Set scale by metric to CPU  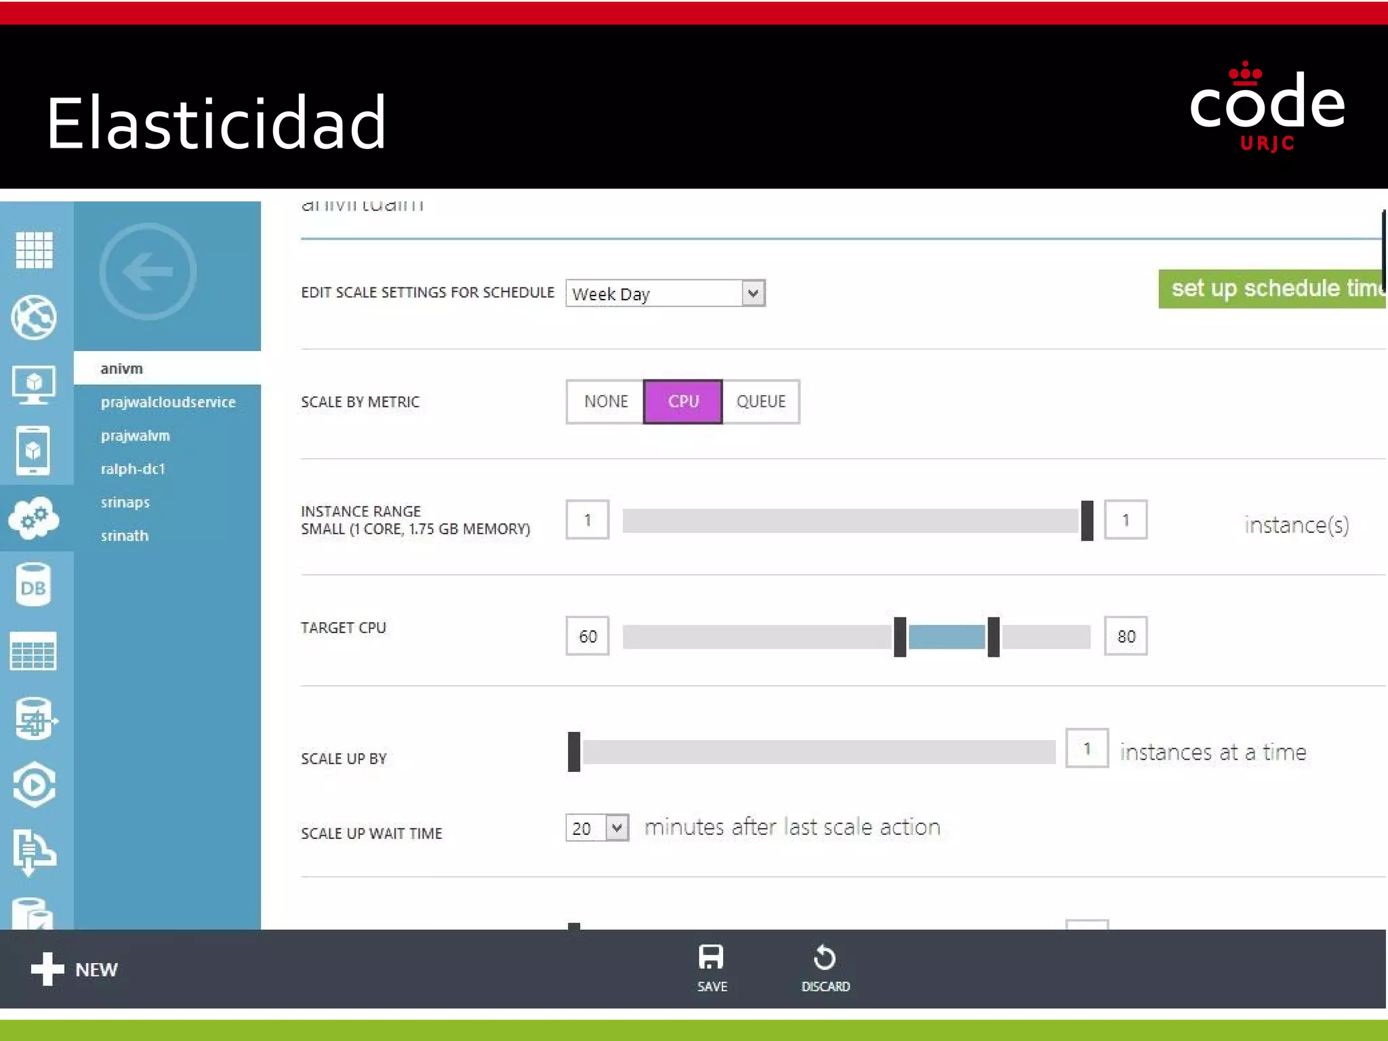(x=683, y=401)
